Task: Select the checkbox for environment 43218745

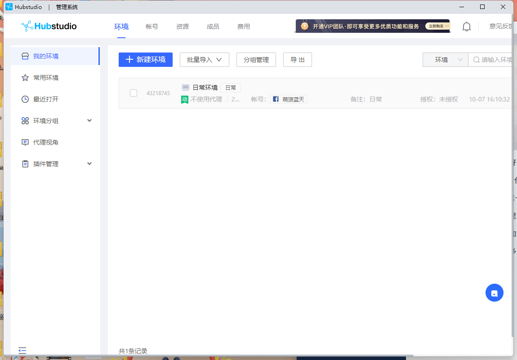Action: pos(133,93)
